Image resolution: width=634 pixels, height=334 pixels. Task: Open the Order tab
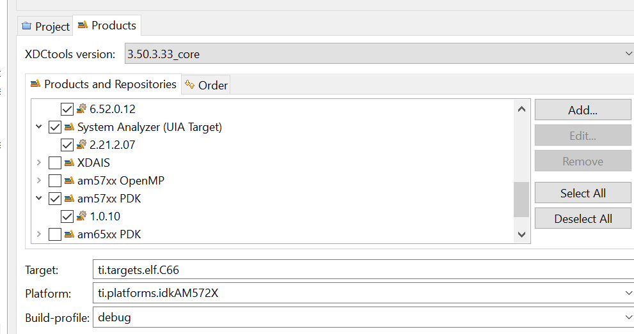coord(206,85)
